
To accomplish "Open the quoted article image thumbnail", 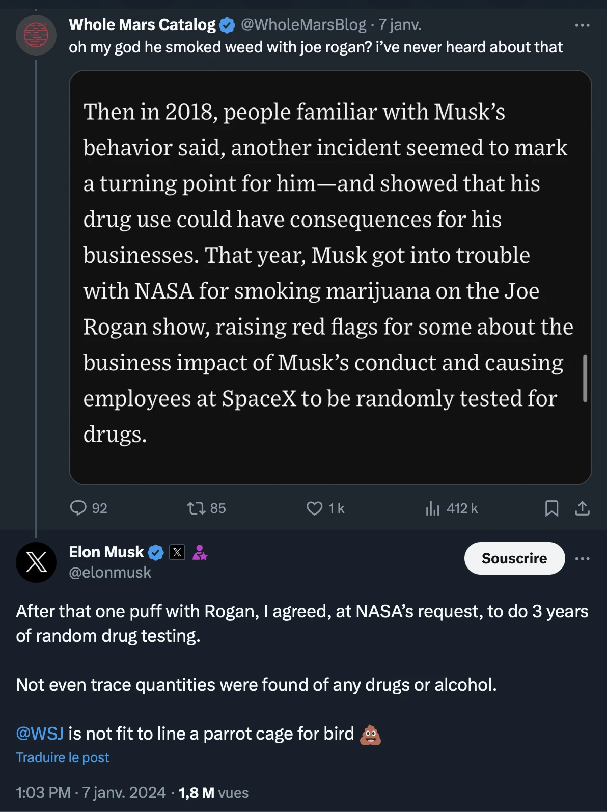I will (x=330, y=277).
